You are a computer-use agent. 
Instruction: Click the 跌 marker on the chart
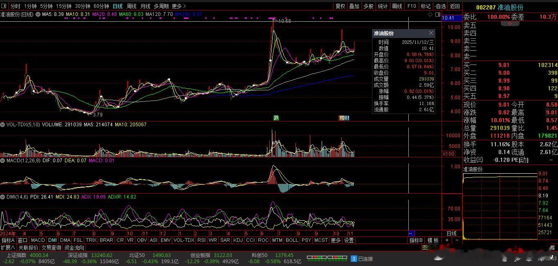[276, 118]
